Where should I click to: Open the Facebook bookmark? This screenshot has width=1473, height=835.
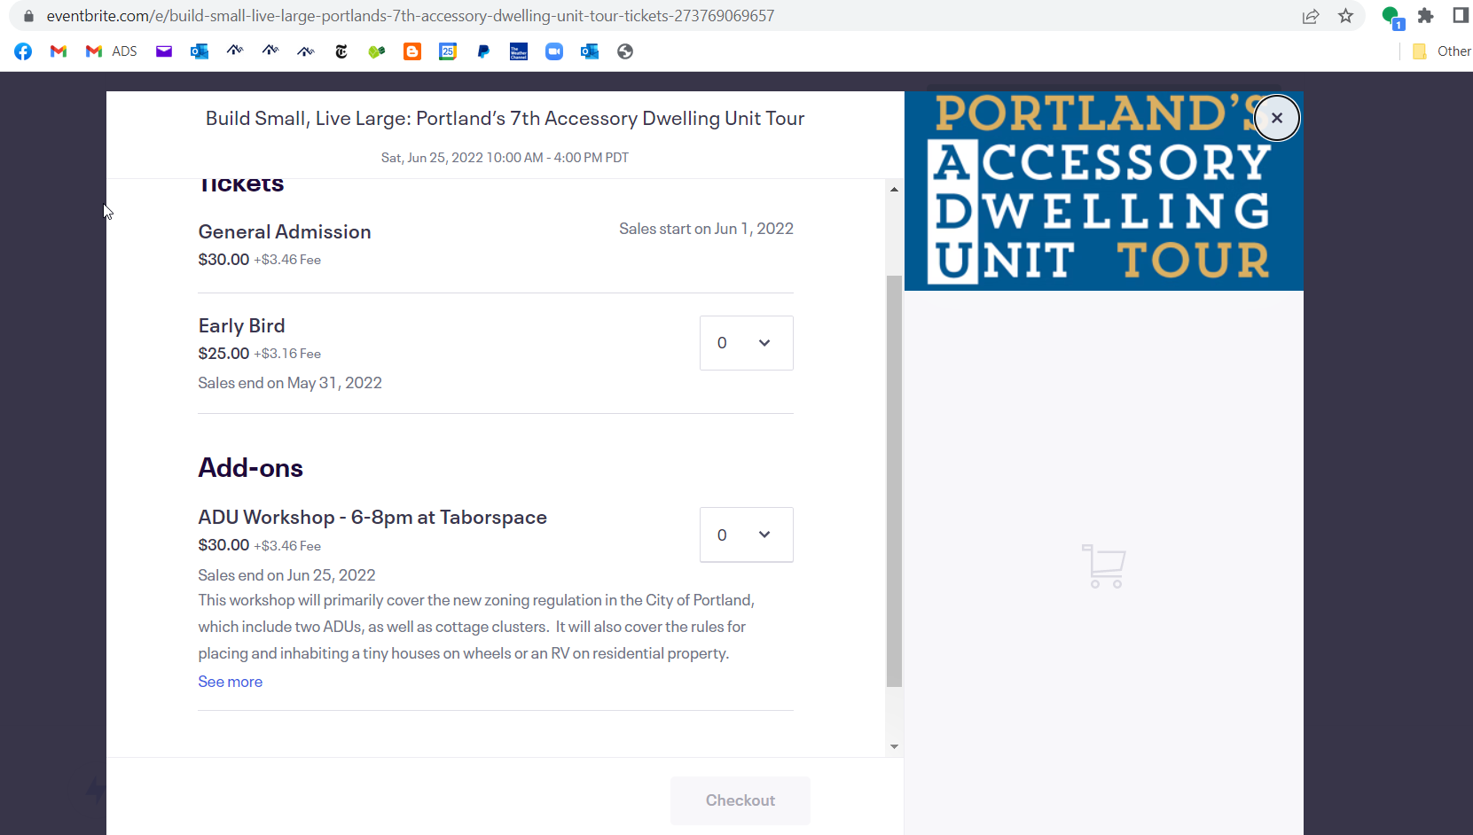pos(23,51)
